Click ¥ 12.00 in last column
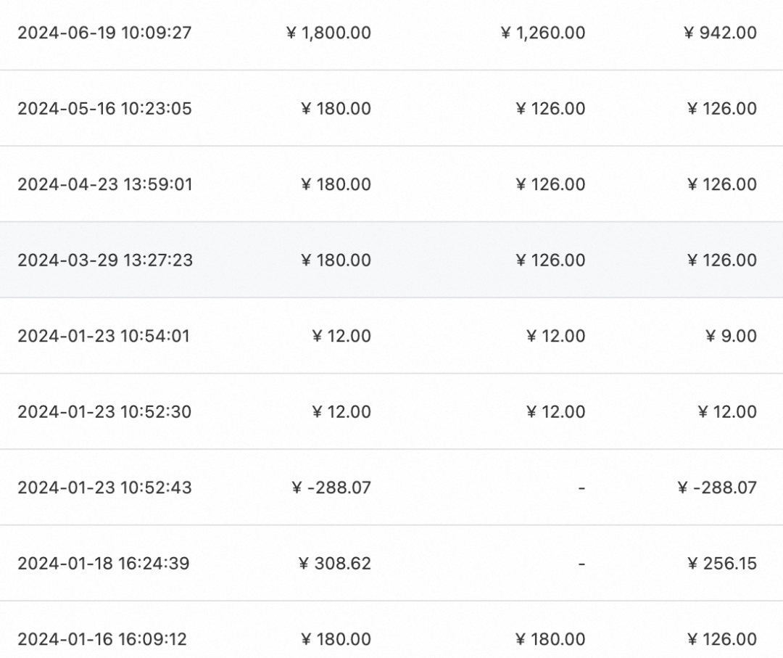This screenshot has width=783, height=658. click(727, 411)
